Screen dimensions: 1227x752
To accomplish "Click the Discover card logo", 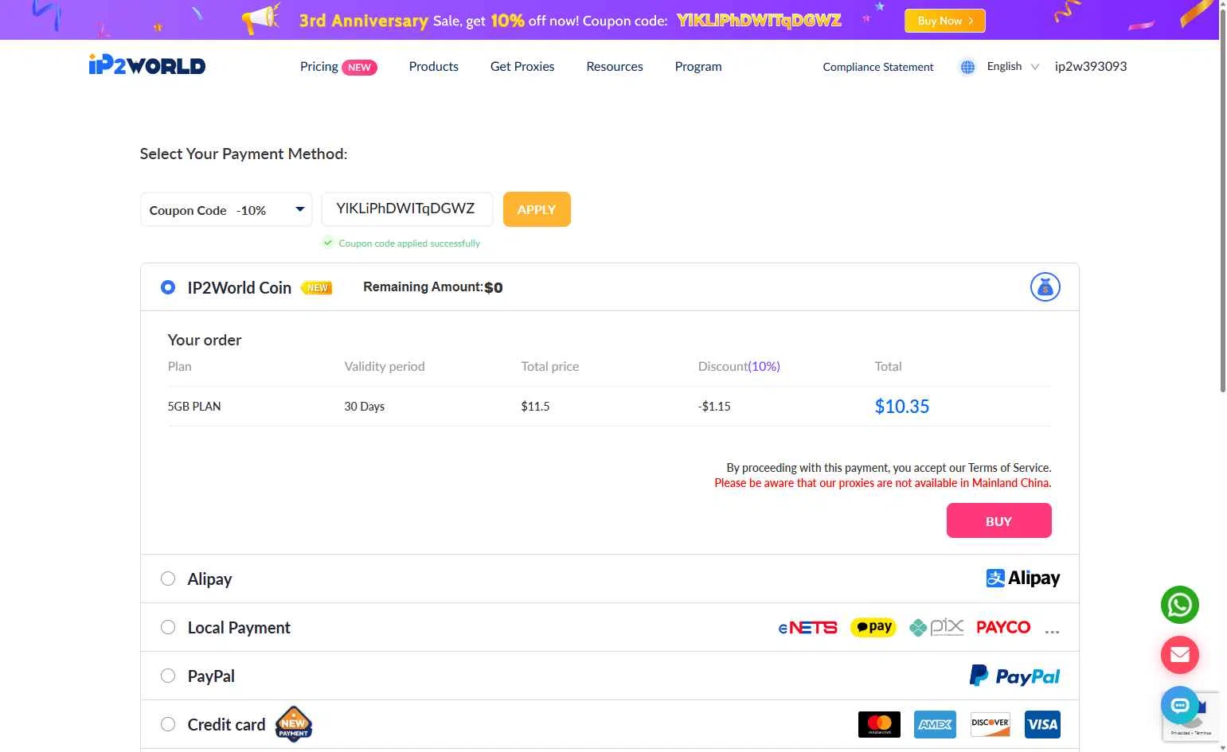I will [x=991, y=724].
